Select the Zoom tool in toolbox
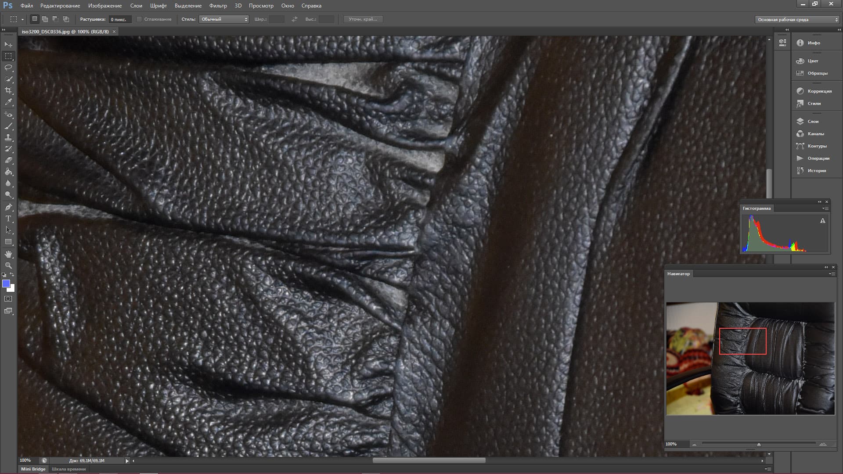 point(8,266)
